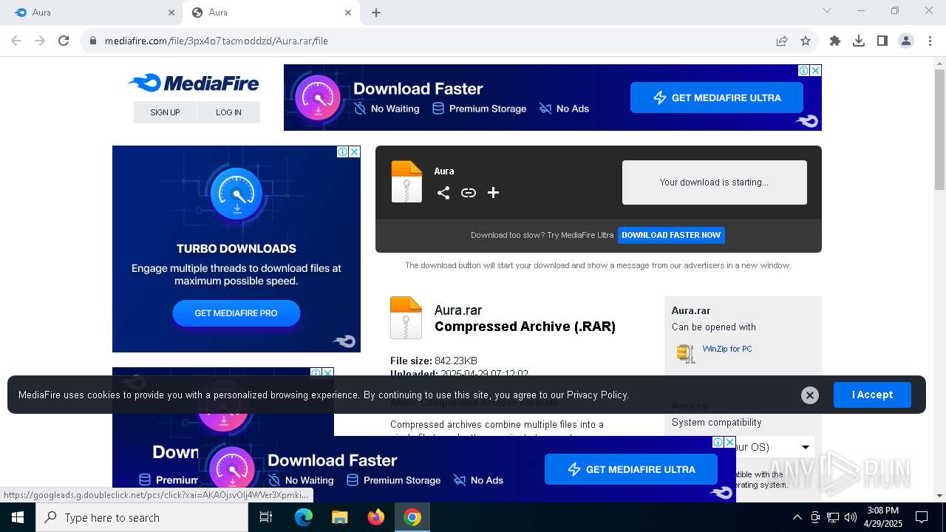Open the notifications center icon
This screenshot has width=946, height=532.
tap(922, 517)
